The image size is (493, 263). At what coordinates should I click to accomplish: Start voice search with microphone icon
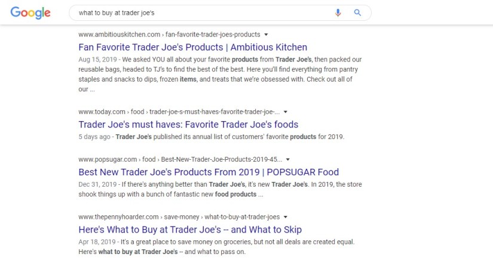coord(338,13)
